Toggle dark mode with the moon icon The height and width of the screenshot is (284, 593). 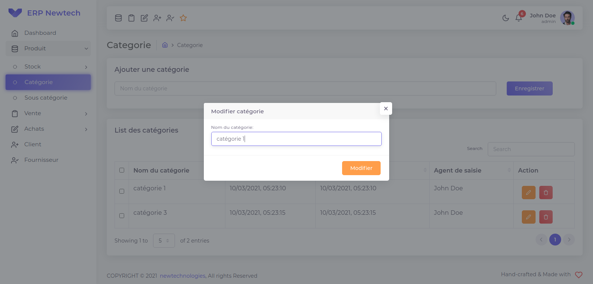click(506, 18)
